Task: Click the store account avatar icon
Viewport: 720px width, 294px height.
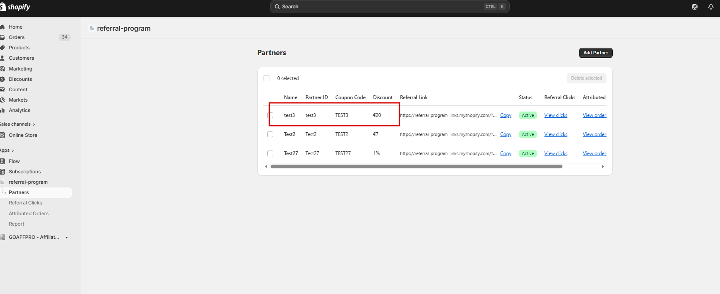Action: [x=695, y=7]
